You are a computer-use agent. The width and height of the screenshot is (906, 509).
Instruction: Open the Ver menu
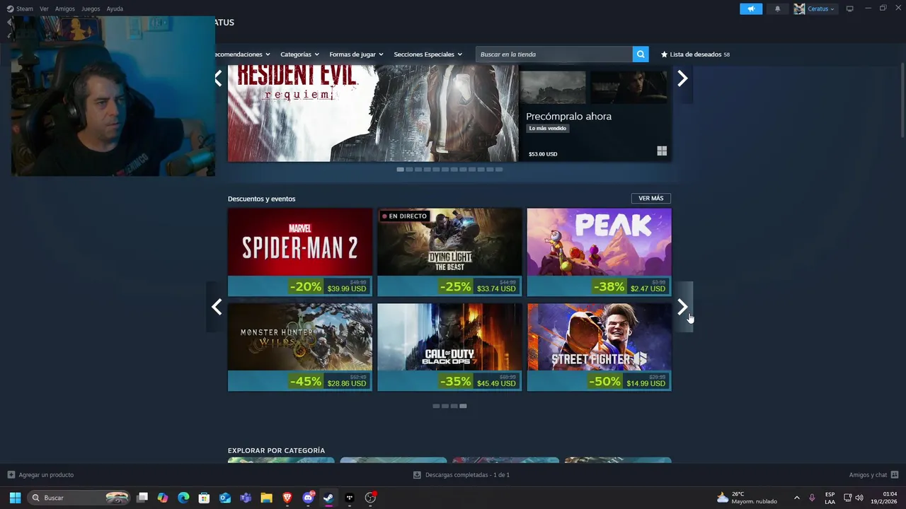click(44, 8)
